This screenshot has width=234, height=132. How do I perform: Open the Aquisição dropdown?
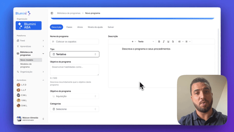pyautogui.click(x=75, y=96)
